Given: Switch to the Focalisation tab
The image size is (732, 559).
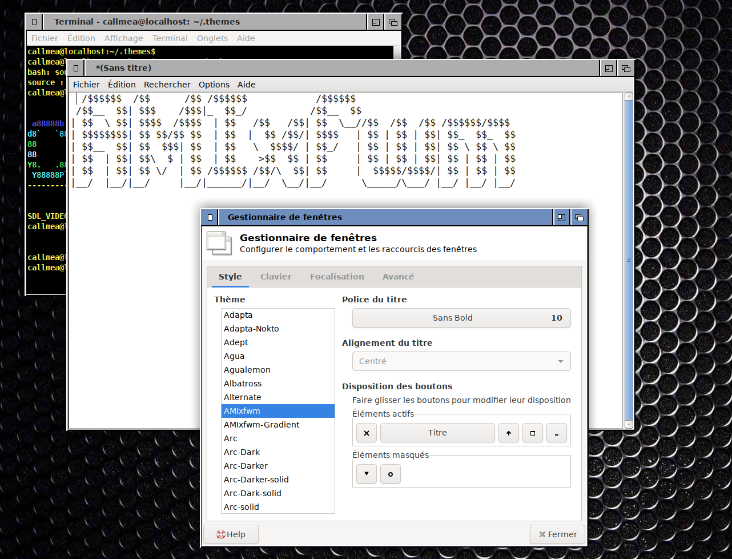Looking at the screenshot, I should tap(337, 277).
